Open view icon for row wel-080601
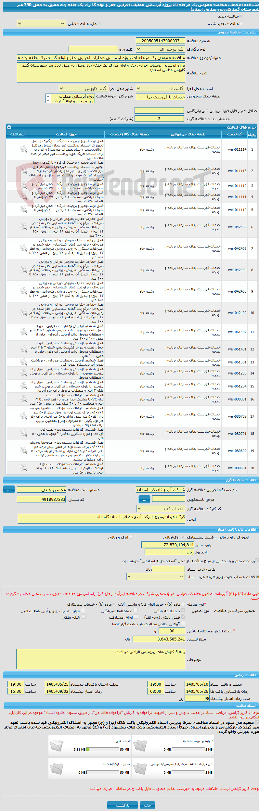 pyautogui.click(x=23, y=468)
